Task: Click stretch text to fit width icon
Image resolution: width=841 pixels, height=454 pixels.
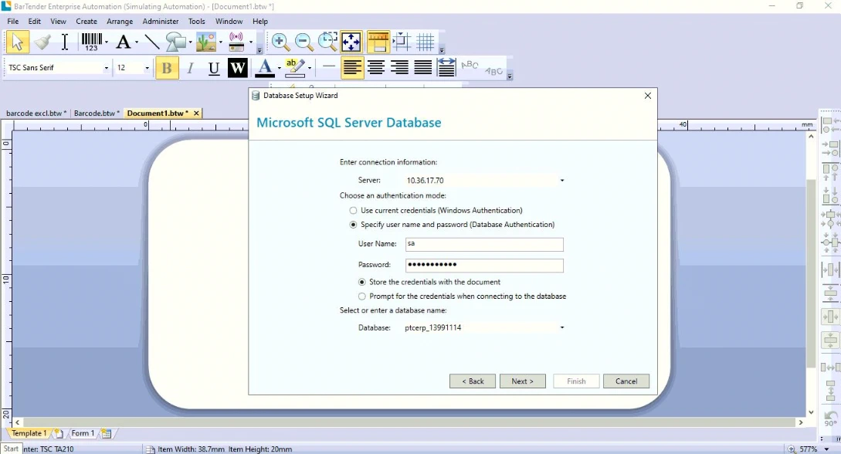Action: pyautogui.click(x=446, y=68)
